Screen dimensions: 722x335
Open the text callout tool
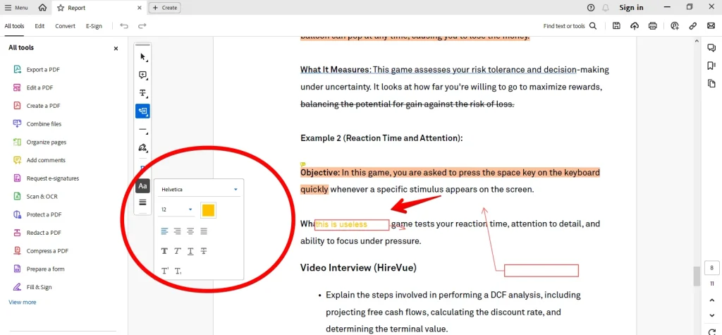(142, 111)
